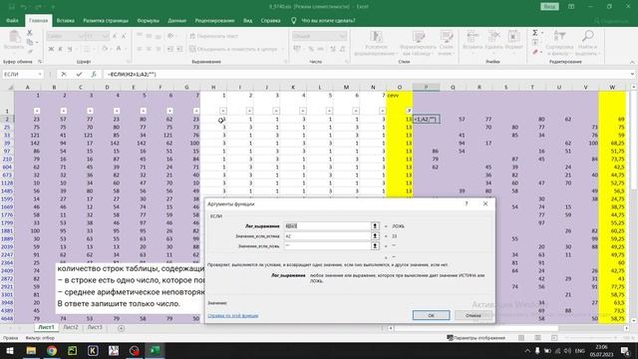Click the Format as Table icon
The height and width of the screenshot is (359, 638).
pyautogui.click(x=419, y=37)
